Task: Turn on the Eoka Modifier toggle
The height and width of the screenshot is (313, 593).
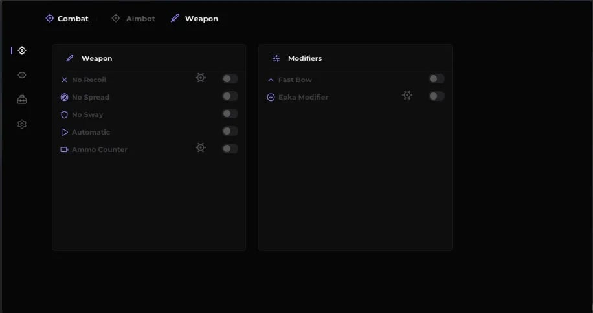Action: pyautogui.click(x=436, y=96)
